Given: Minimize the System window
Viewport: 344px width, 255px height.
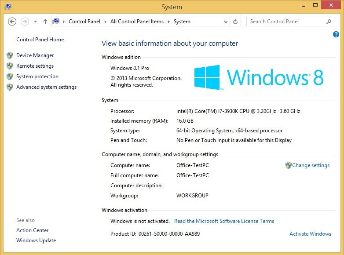Looking at the screenshot, I should click(304, 5).
